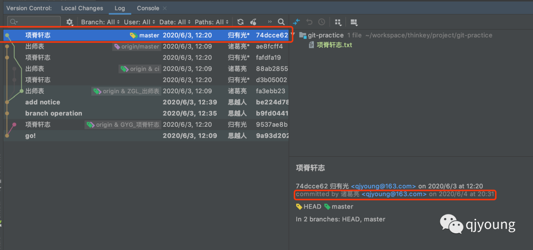
Task: Click hash be224d78 in the log
Action: coord(272,102)
